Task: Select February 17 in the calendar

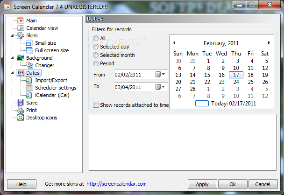Action: [236, 75]
